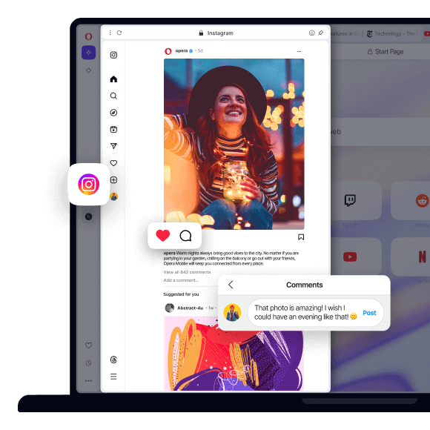Open the Instagram hamburger More menu
The image size is (430, 430).
113,377
